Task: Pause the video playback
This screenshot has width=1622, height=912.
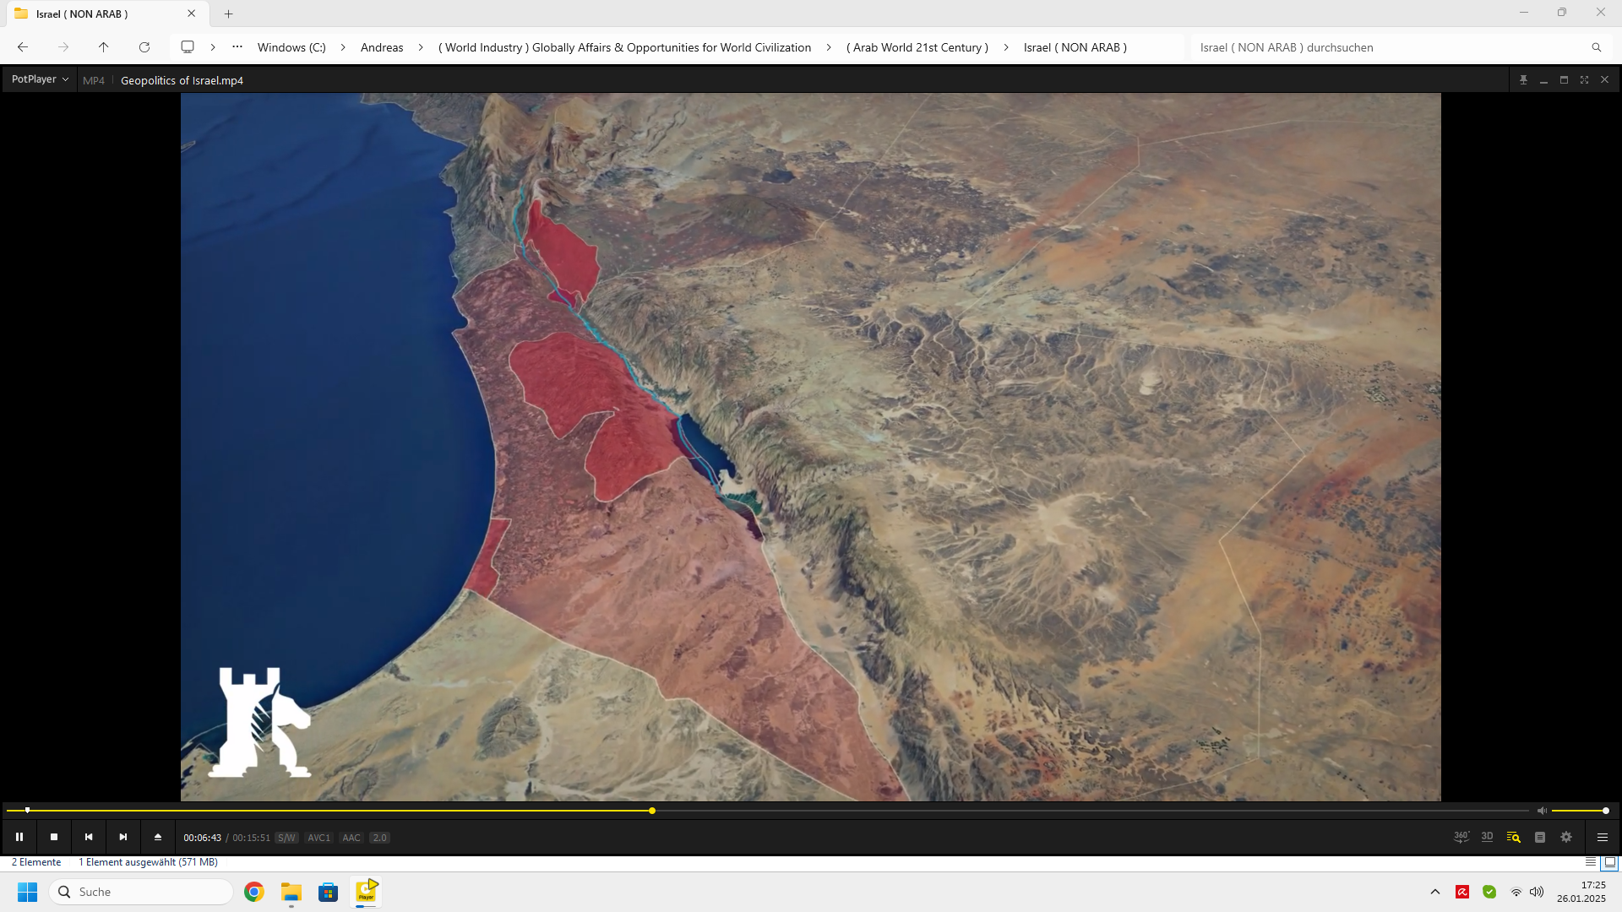Action: (x=19, y=837)
